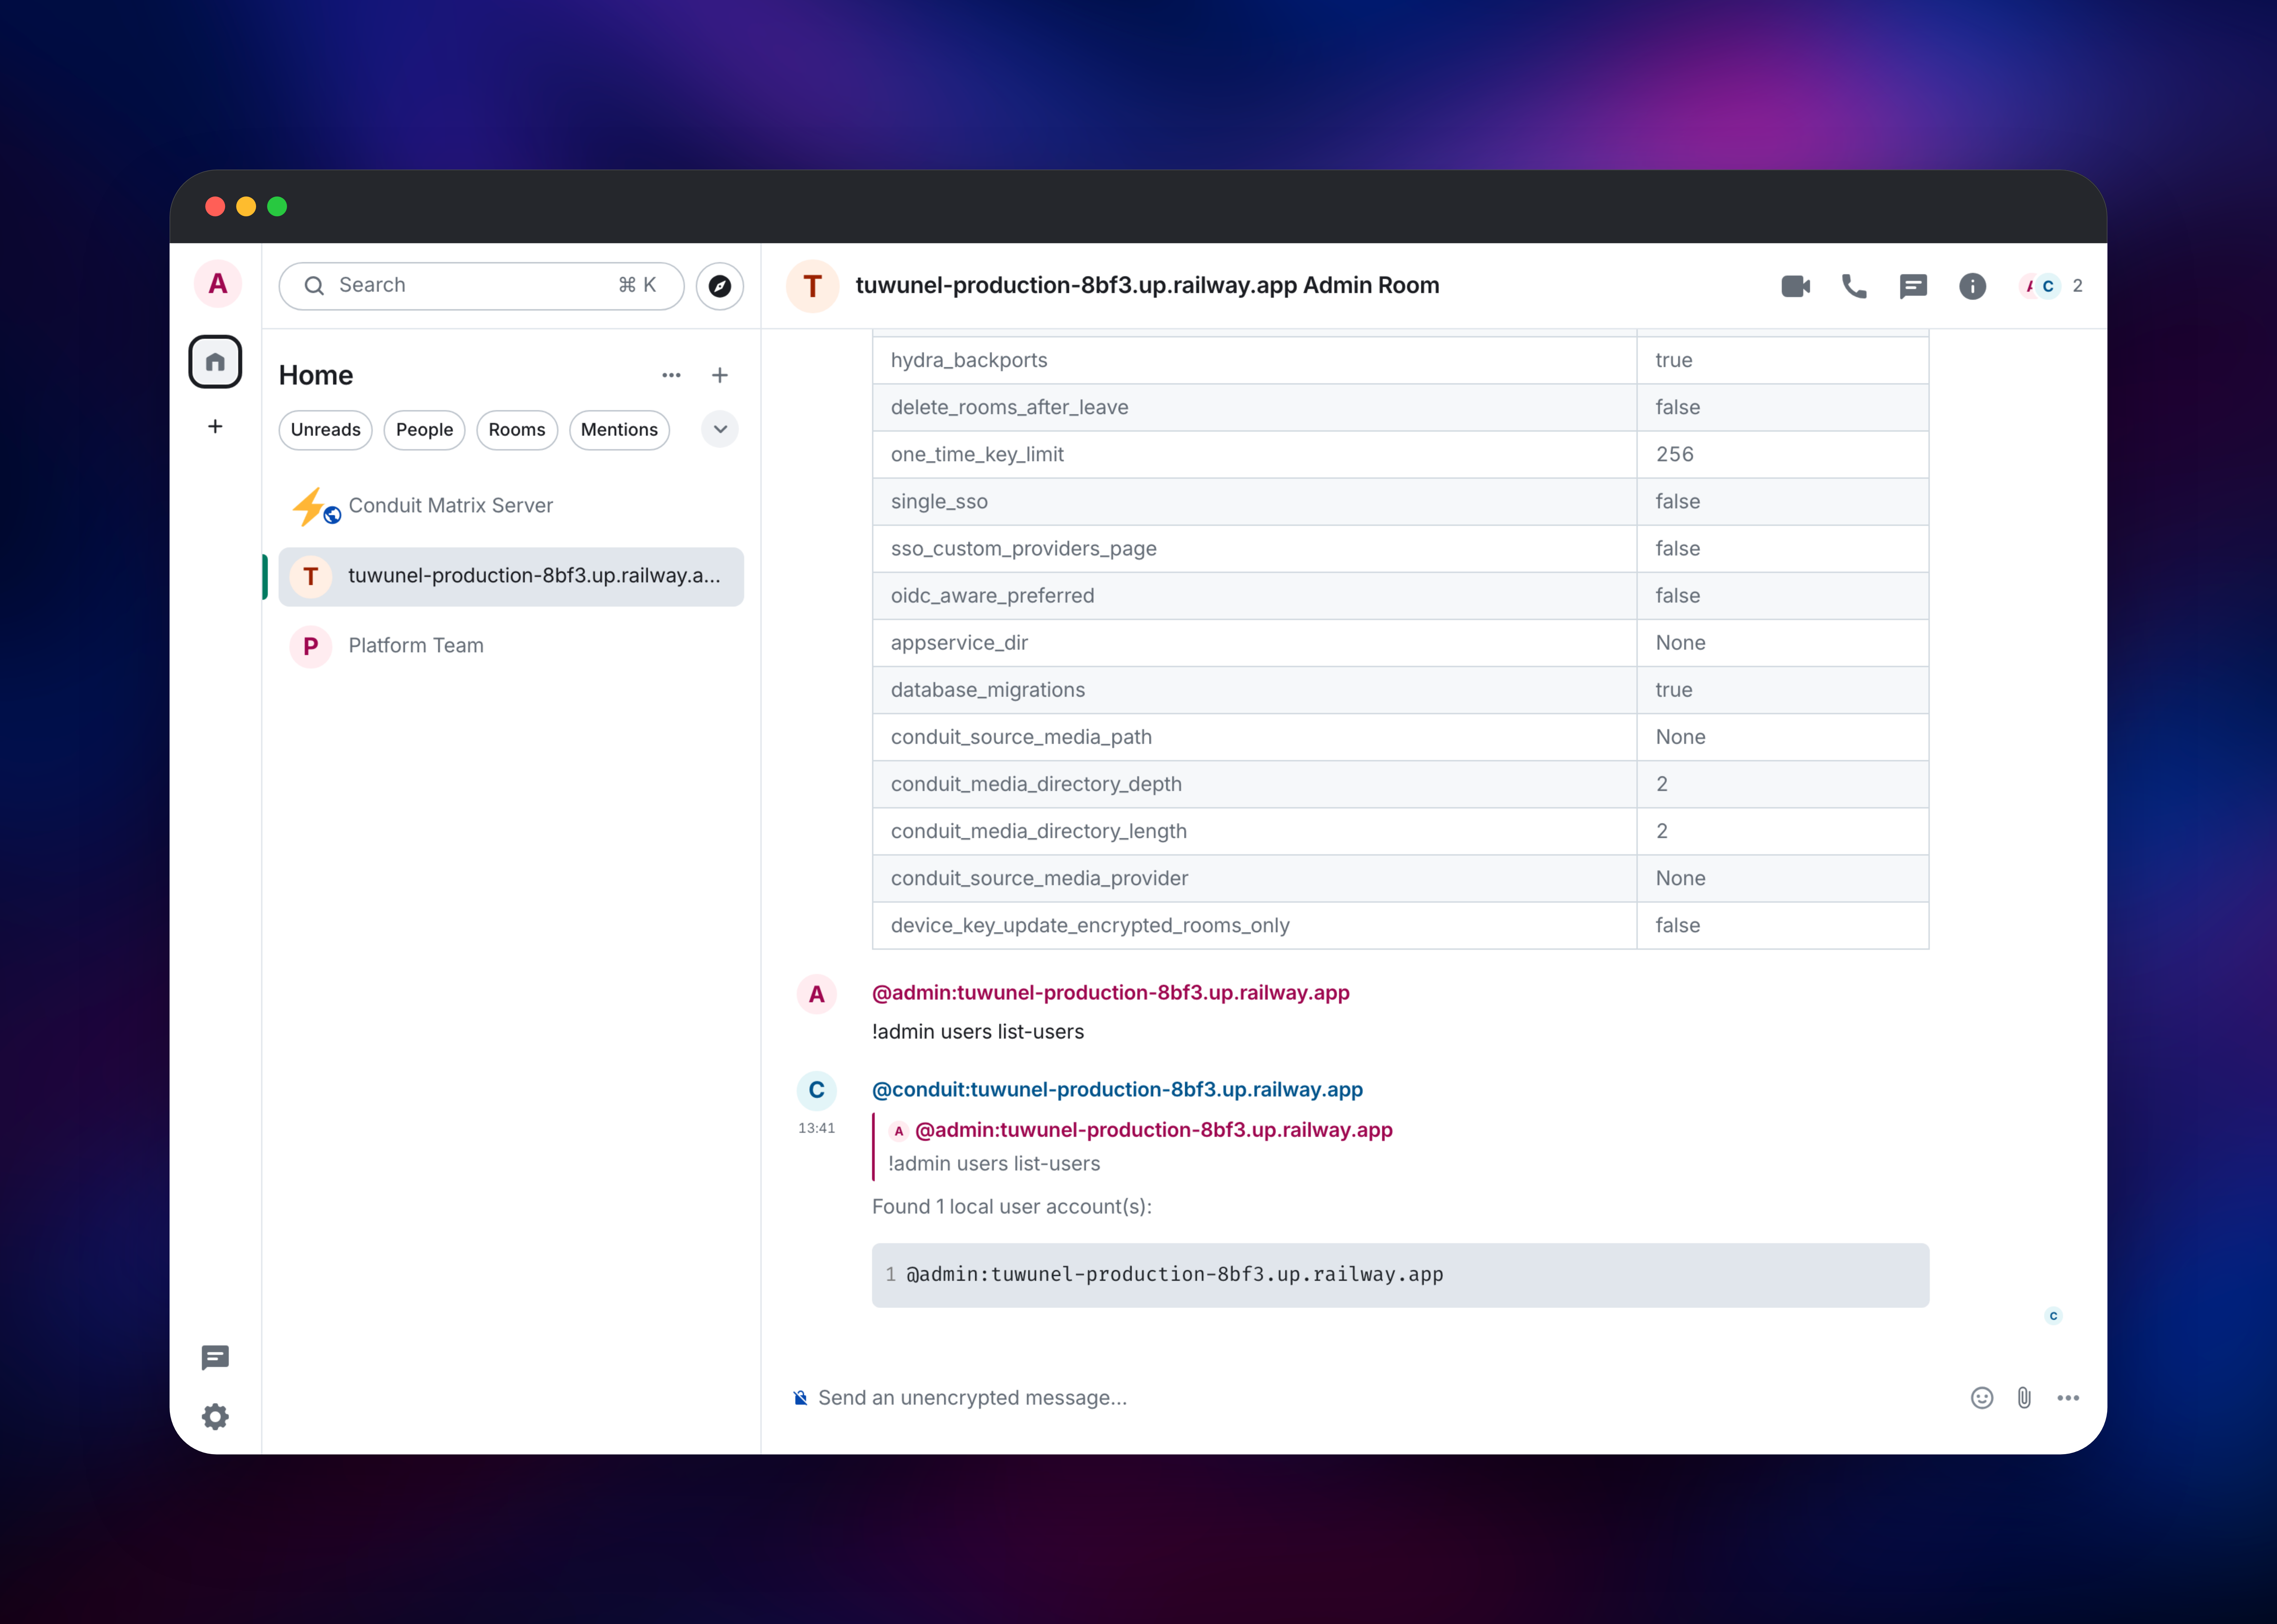Toggle the Unreads filter
This screenshot has width=2277, height=1624.
coord(325,430)
